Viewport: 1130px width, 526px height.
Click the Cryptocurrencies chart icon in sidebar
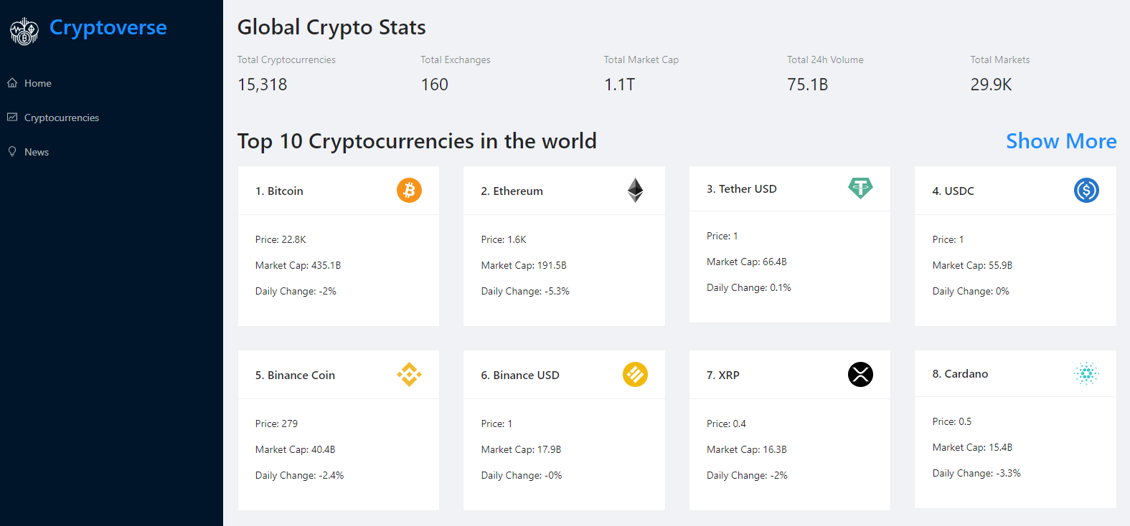click(x=12, y=117)
